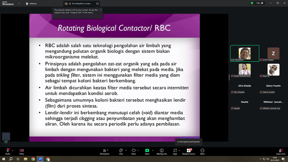288x162 pixels.
Task: Switch to the Meeting tab
Action: pos(31,4)
